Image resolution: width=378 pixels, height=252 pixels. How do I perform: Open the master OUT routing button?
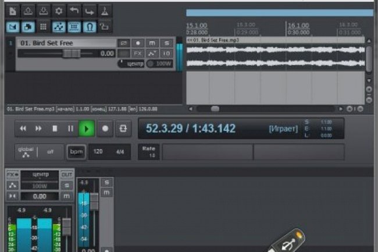pos(67,175)
